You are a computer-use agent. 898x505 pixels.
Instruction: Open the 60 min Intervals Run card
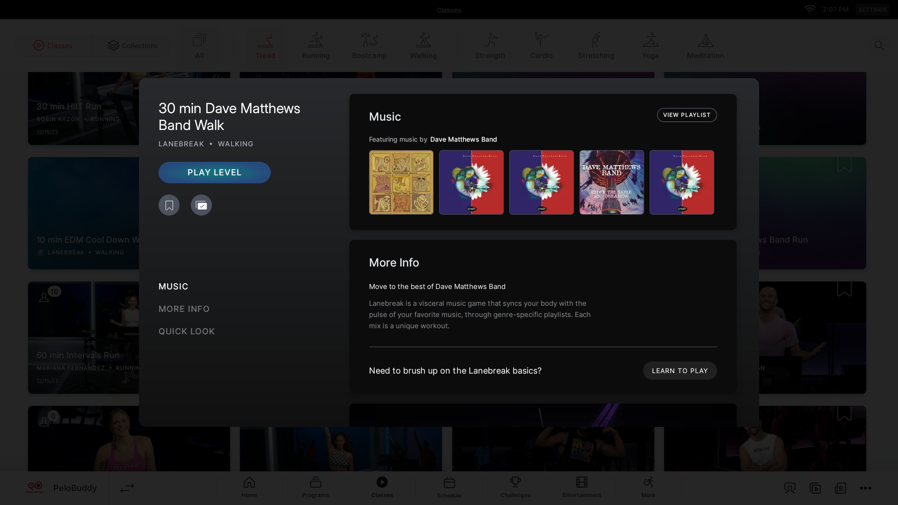[83, 338]
